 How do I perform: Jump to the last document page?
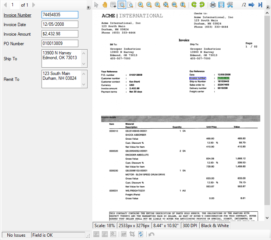point(260,5)
